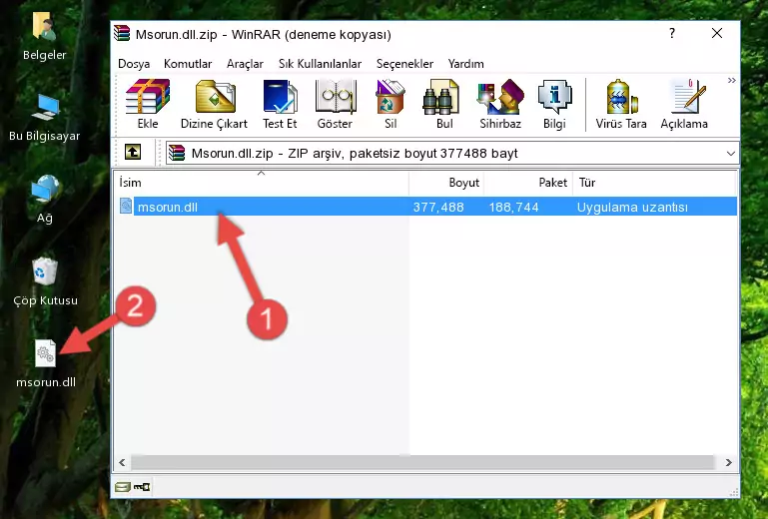Select msorun.dll file on desktop
The image size is (768, 519).
coord(46,363)
